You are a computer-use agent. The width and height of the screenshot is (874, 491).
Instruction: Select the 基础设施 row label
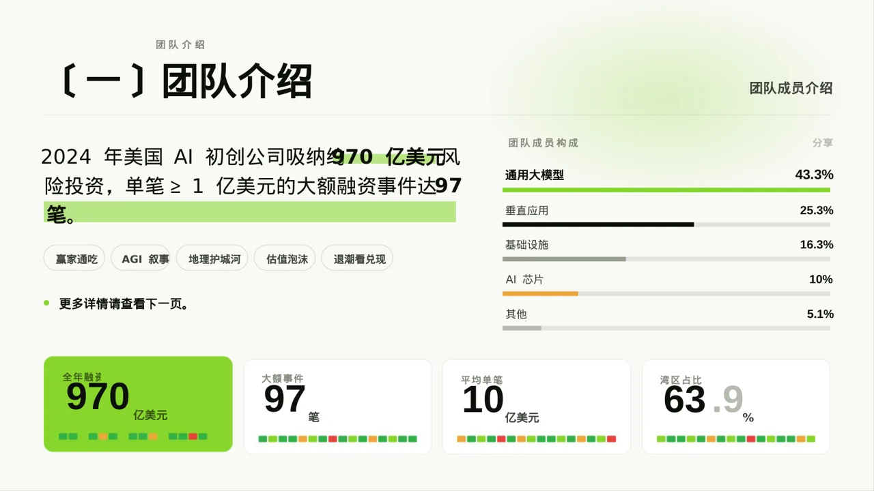point(527,245)
